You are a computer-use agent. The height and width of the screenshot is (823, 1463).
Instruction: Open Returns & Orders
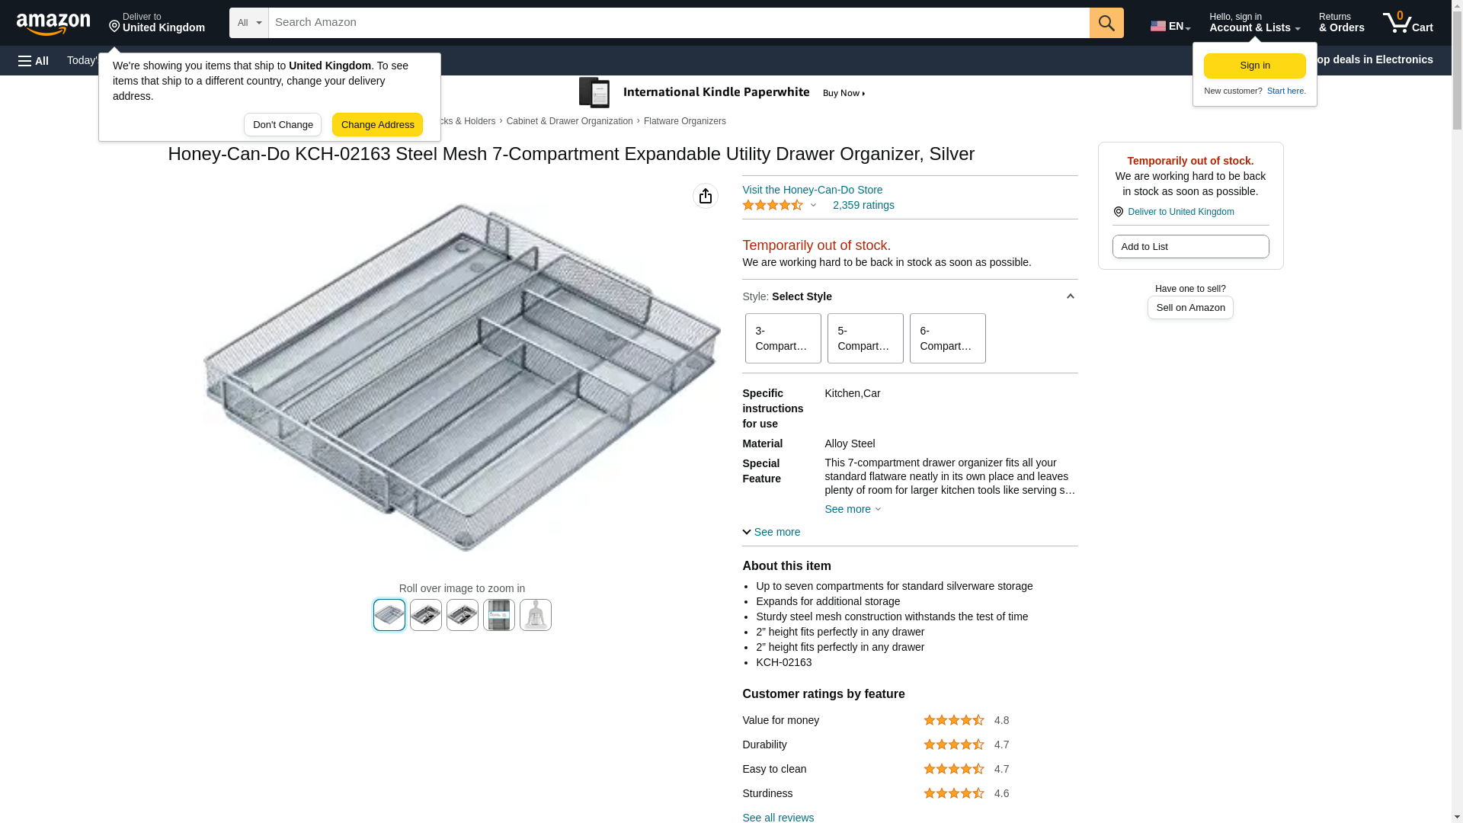[1341, 23]
